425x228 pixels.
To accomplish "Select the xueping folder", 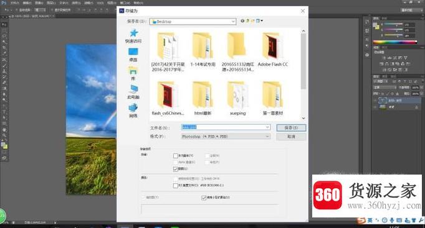I will click(x=237, y=98).
